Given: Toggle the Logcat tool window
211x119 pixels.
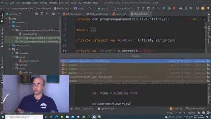Looking at the screenshot, I should point(75,109).
